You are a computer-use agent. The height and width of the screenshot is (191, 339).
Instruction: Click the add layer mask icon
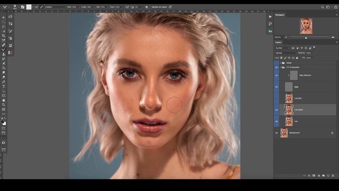coord(314,176)
